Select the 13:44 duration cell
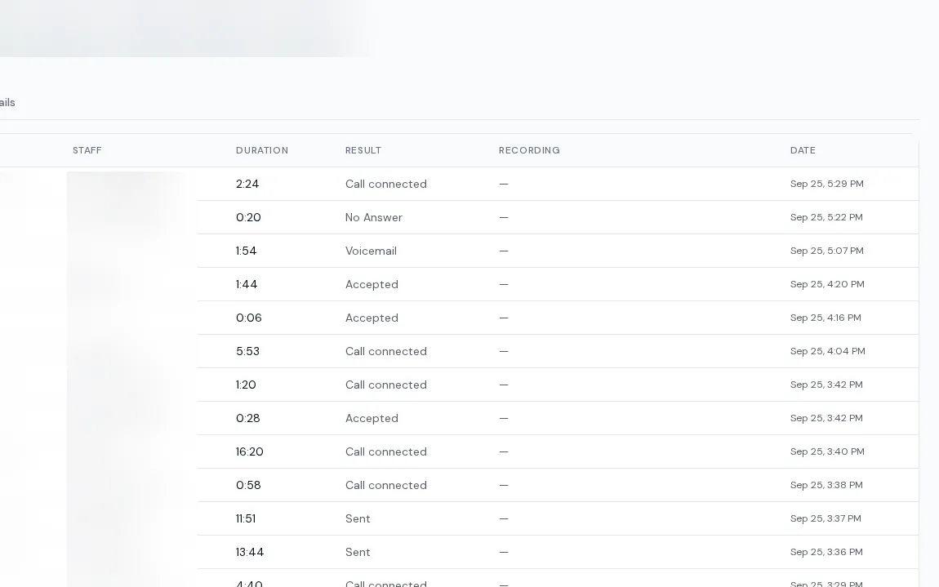939x587 pixels. tap(250, 553)
